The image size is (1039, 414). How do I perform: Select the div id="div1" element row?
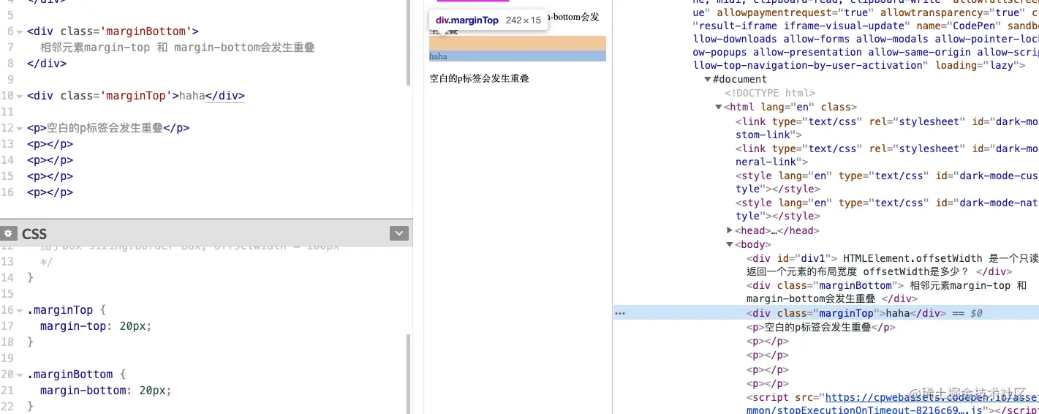893,265
